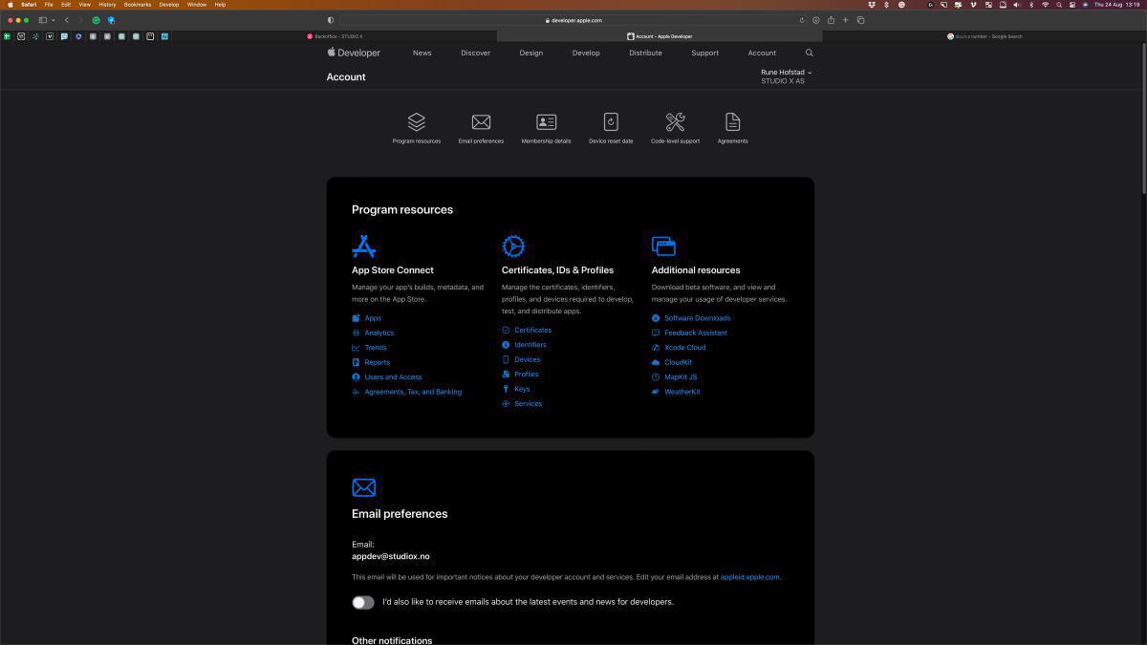Click the Safari address bar
The width and height of the screenshot is (1147, 645).
click(x=573, y=20)
